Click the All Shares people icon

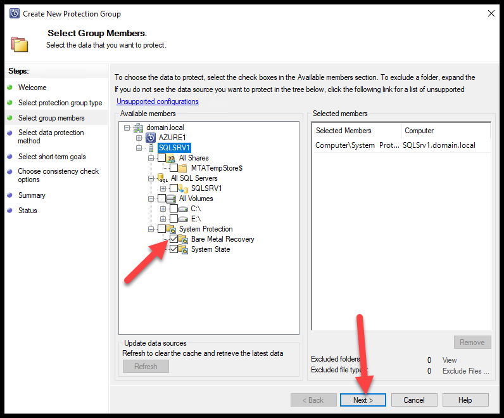pos(171,158)
